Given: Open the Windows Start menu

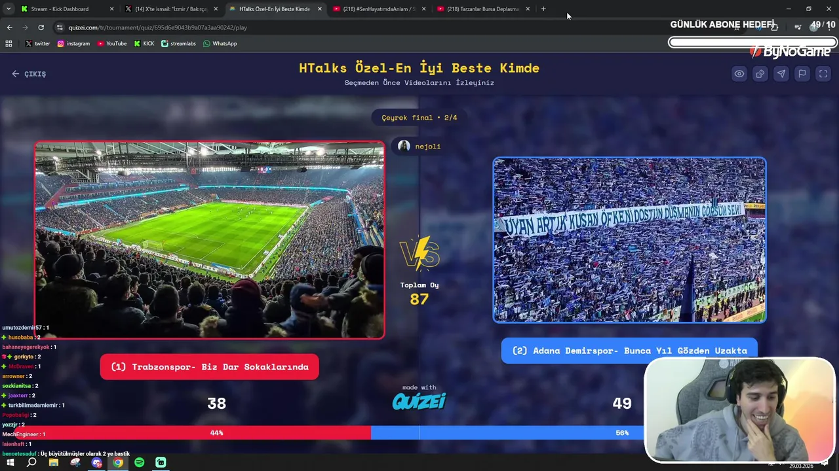Looking at the screenshot, I should (10, 462).
